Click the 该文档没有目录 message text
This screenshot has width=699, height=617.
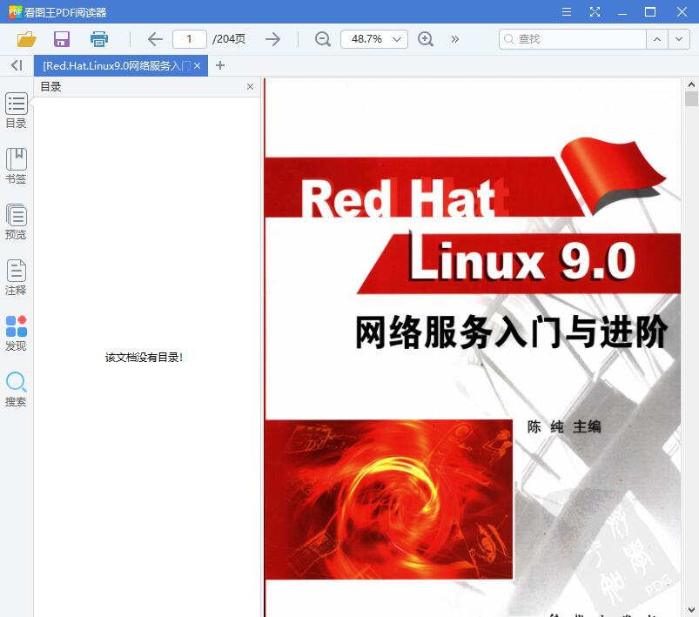coord(144,357)
